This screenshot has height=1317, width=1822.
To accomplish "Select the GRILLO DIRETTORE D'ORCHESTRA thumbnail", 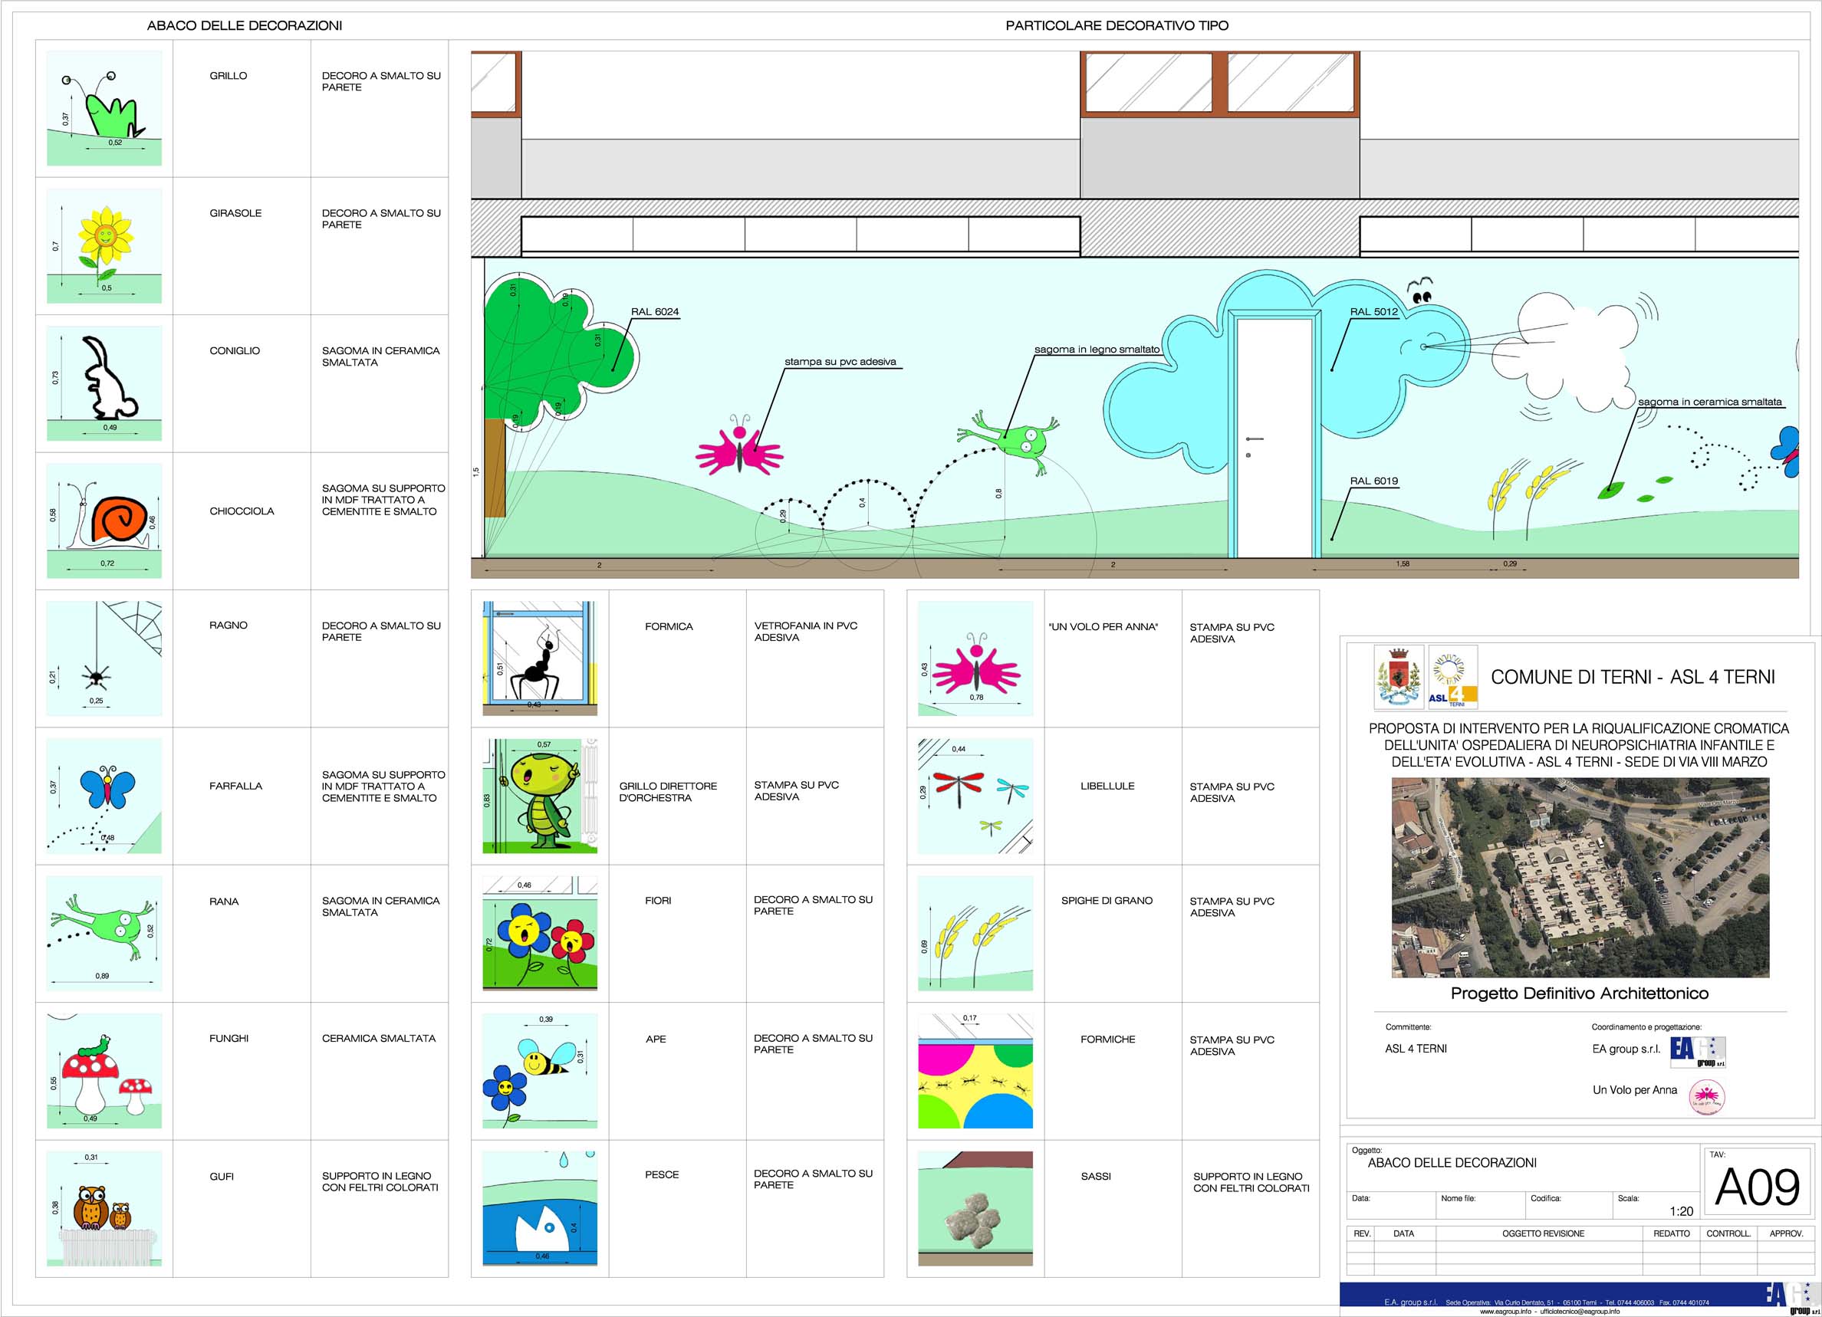I will coord(540,796).
